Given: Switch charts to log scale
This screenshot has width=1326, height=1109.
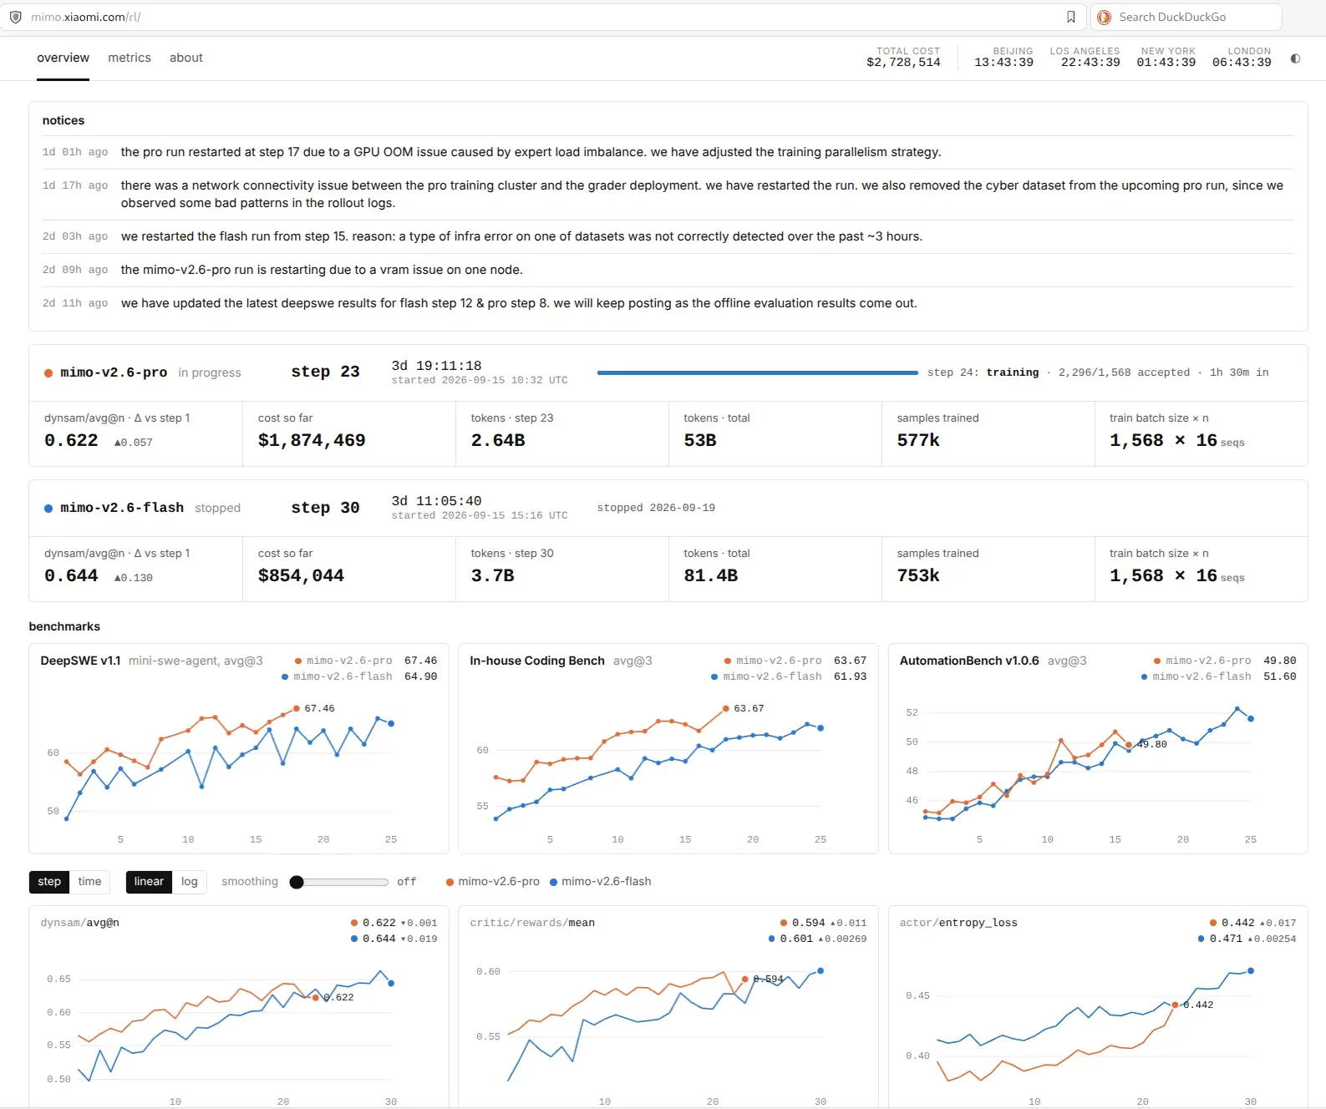Looking at the screenshot, I should click(190, 882).
